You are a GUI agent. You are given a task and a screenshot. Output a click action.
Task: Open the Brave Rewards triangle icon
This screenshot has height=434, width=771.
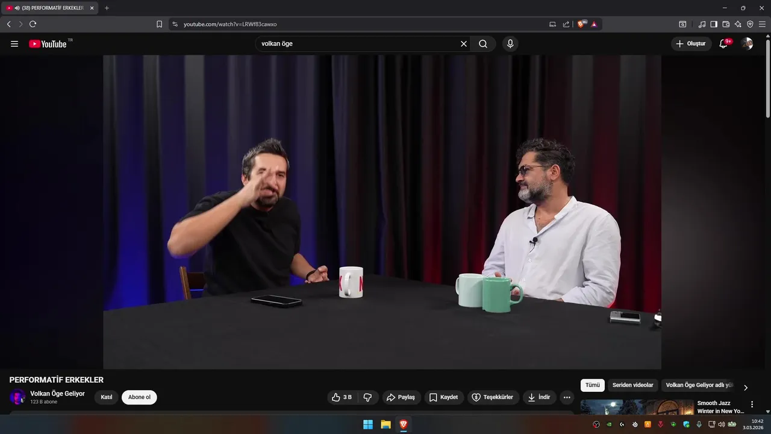coord(594,24)
